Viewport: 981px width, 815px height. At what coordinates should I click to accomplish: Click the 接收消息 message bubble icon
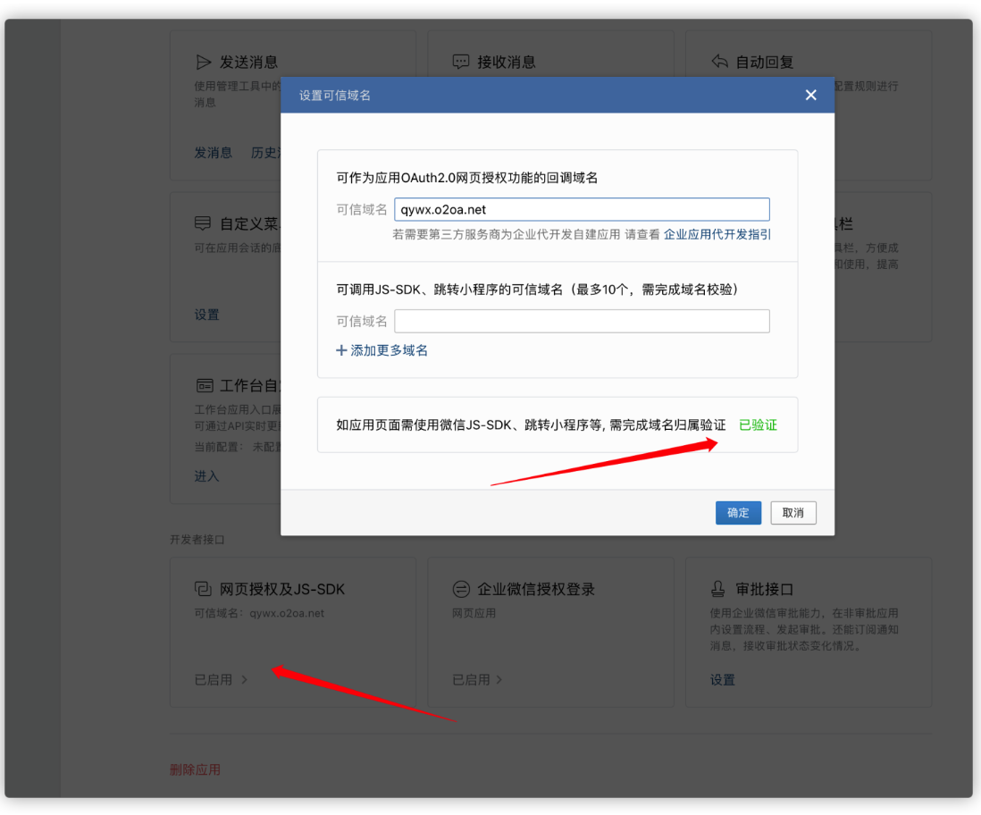(461, 61)
